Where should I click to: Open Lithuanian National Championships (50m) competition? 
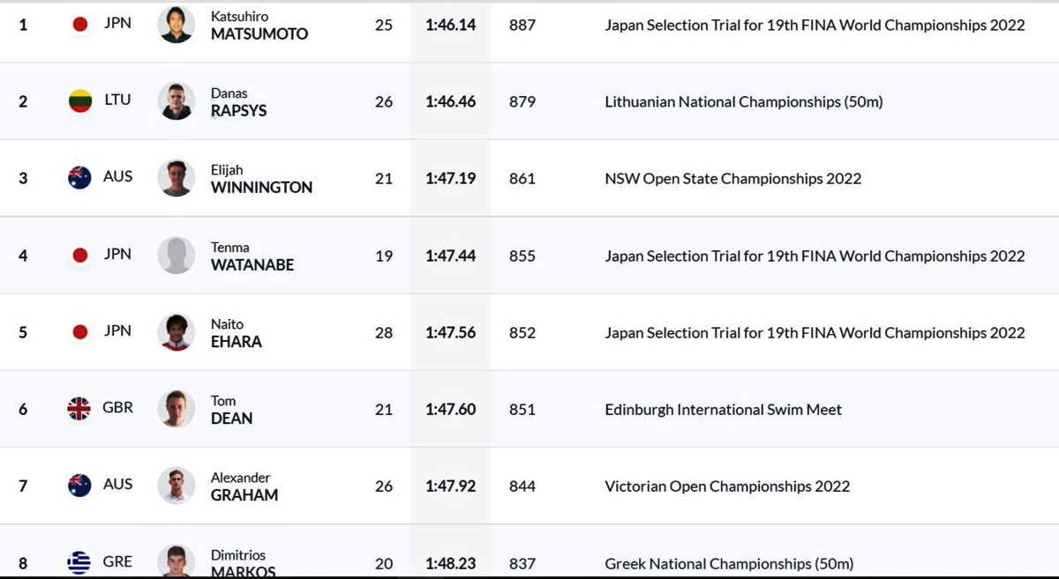point(744,102)
